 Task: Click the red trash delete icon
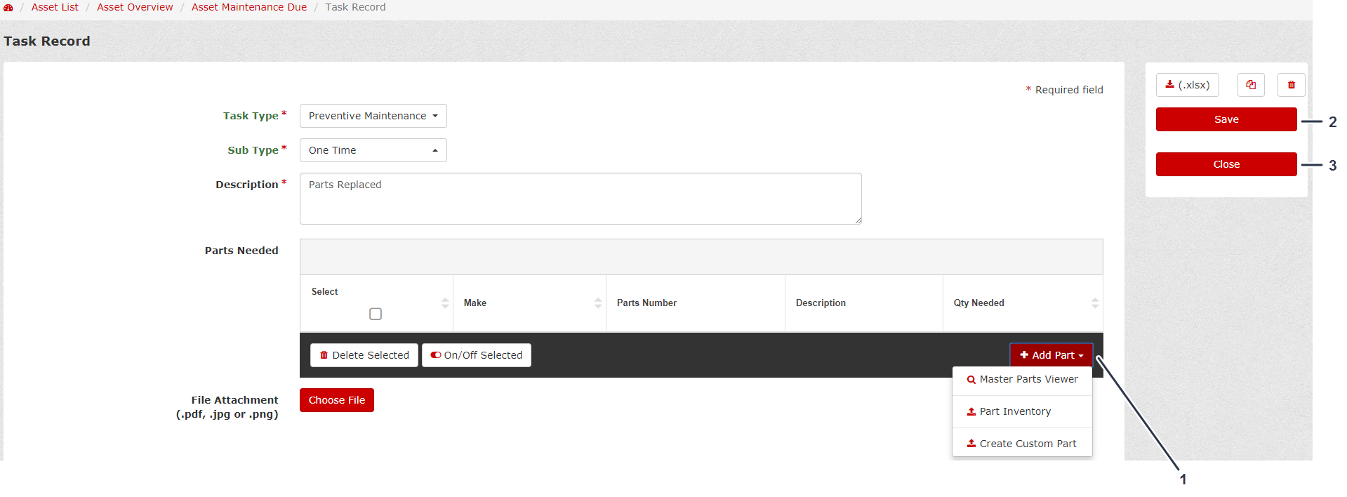click(x=1291, y=85)
